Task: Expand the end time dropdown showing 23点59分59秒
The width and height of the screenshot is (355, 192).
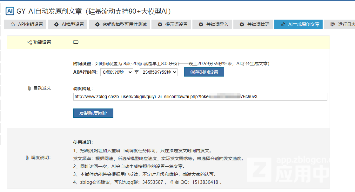Action: click(x=158, y=72)
